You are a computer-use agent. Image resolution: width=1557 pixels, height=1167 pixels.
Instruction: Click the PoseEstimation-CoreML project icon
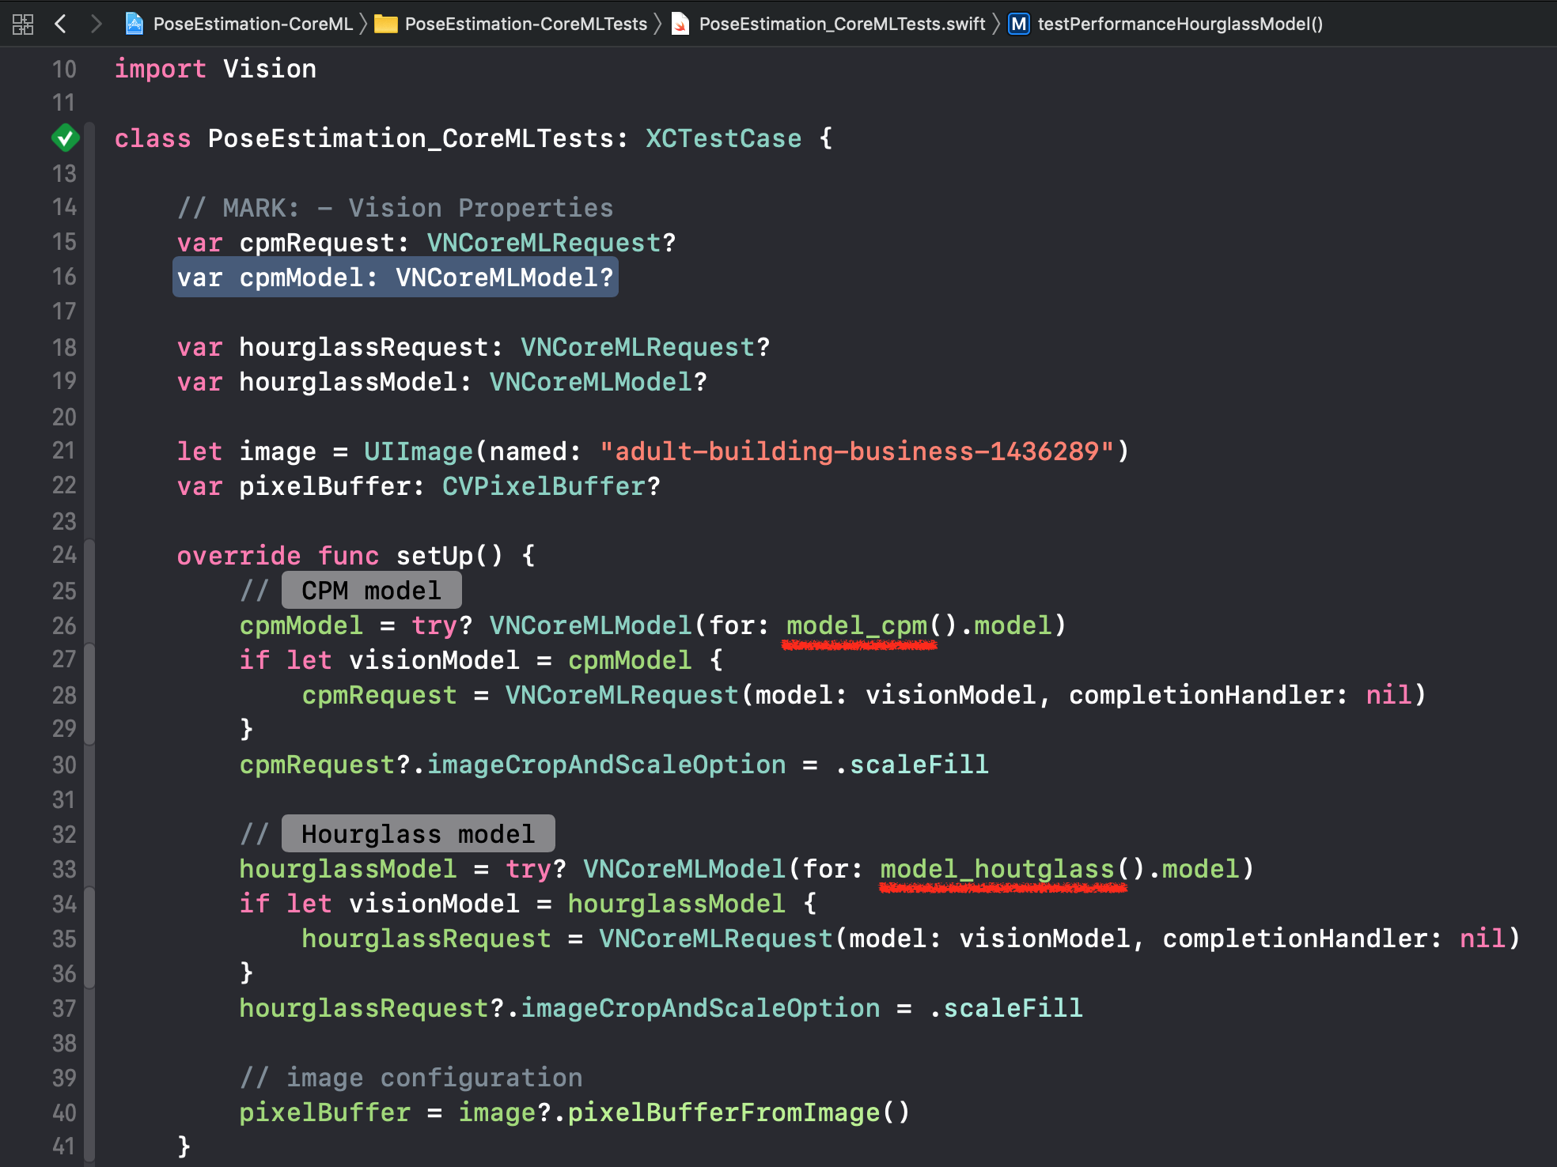pyautogui.click(x=134, y=25)
